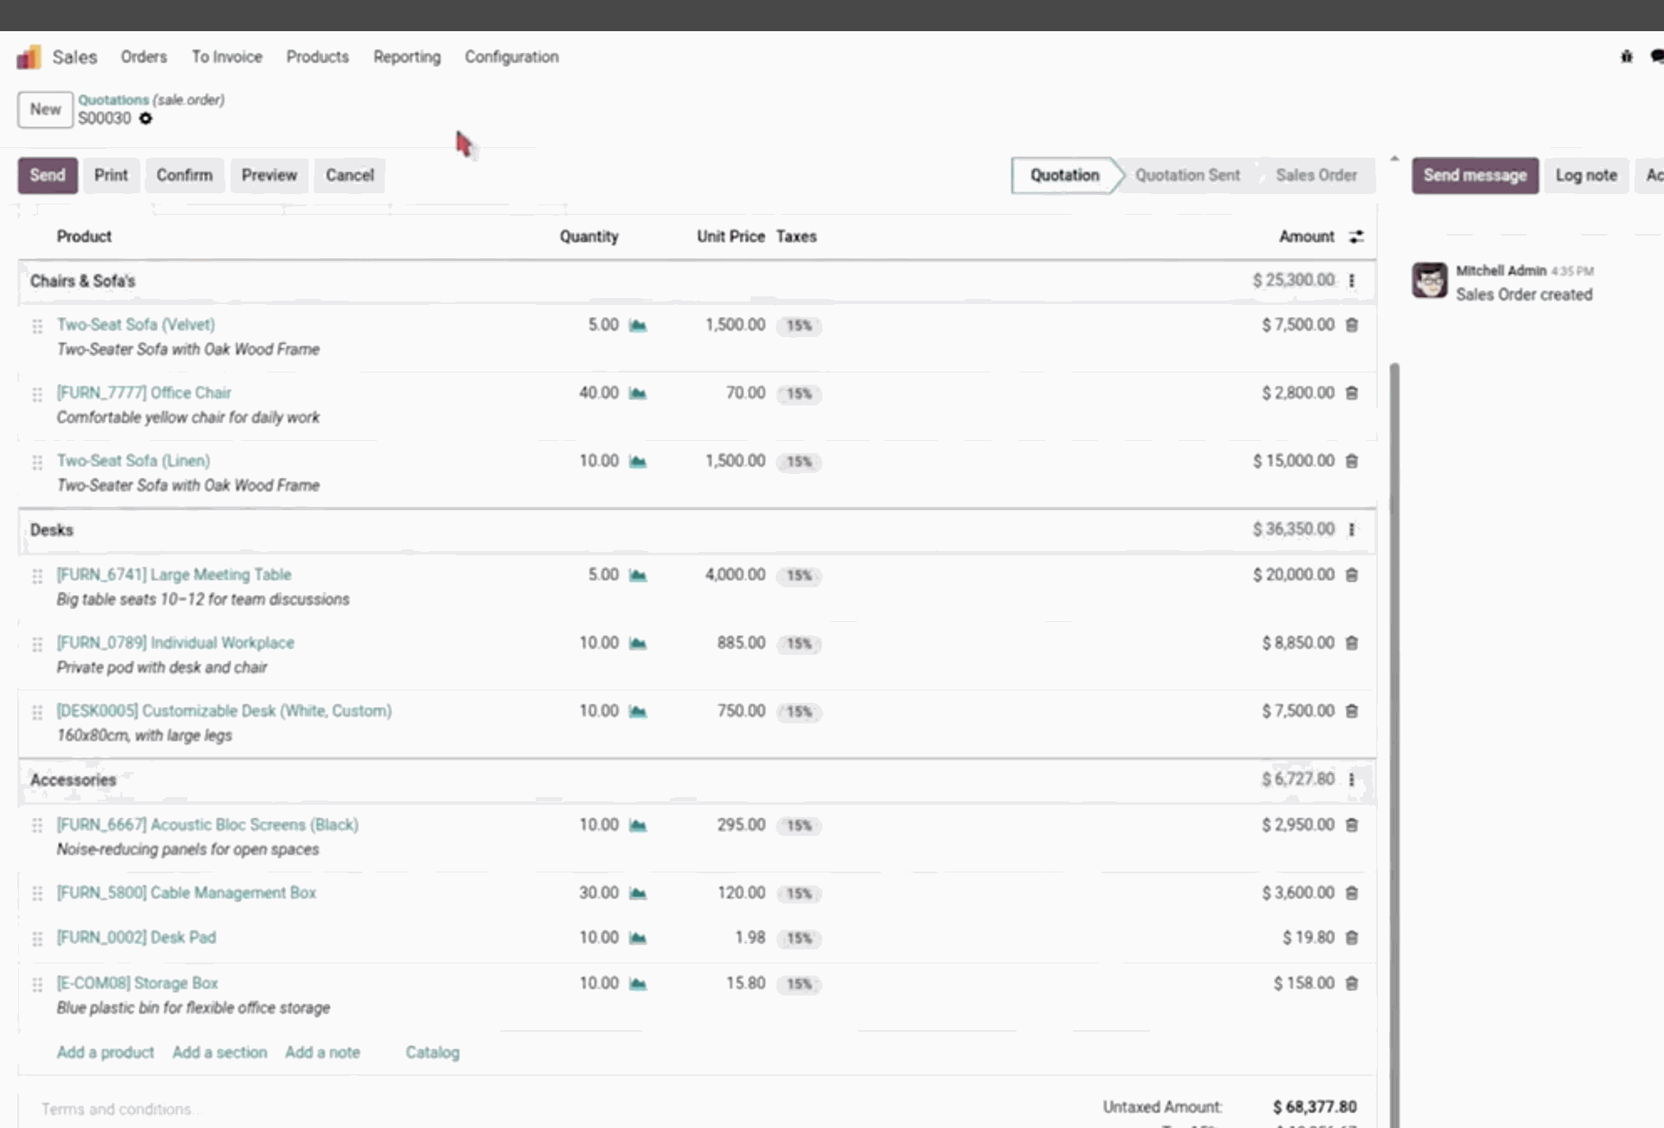Click the debug bug icon in the top bar

(1625, 56)
